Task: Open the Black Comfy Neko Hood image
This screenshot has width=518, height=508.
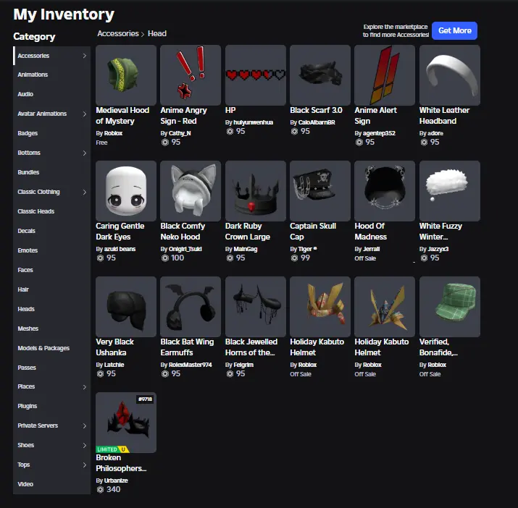Action: 191,191
